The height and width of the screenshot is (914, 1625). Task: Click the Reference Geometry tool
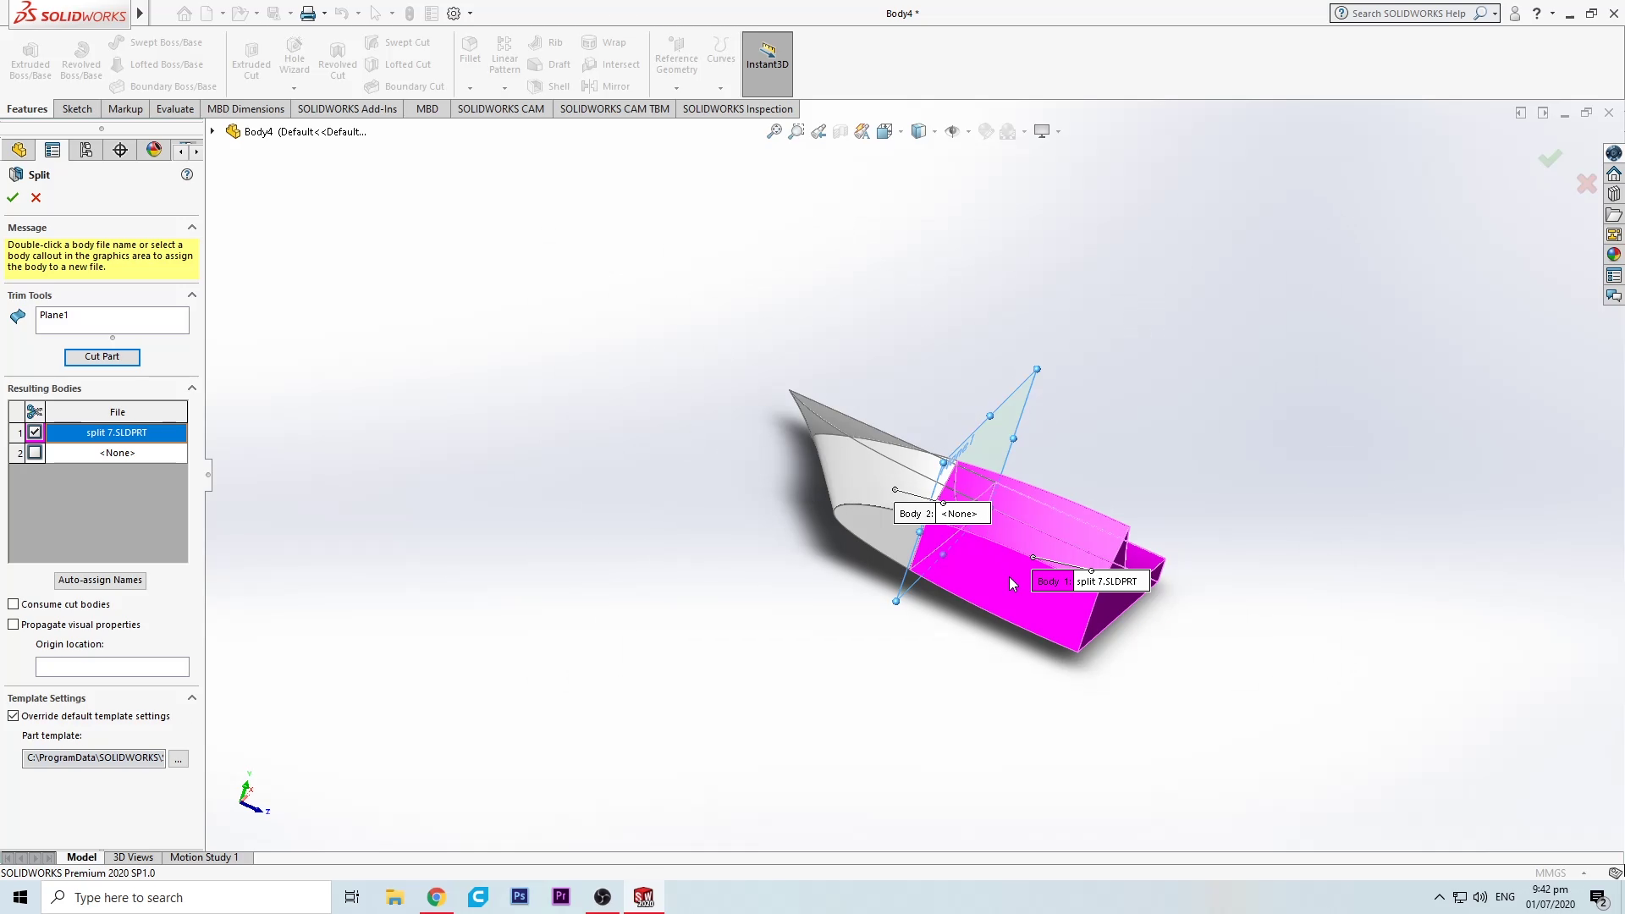[x=676, y=55]
